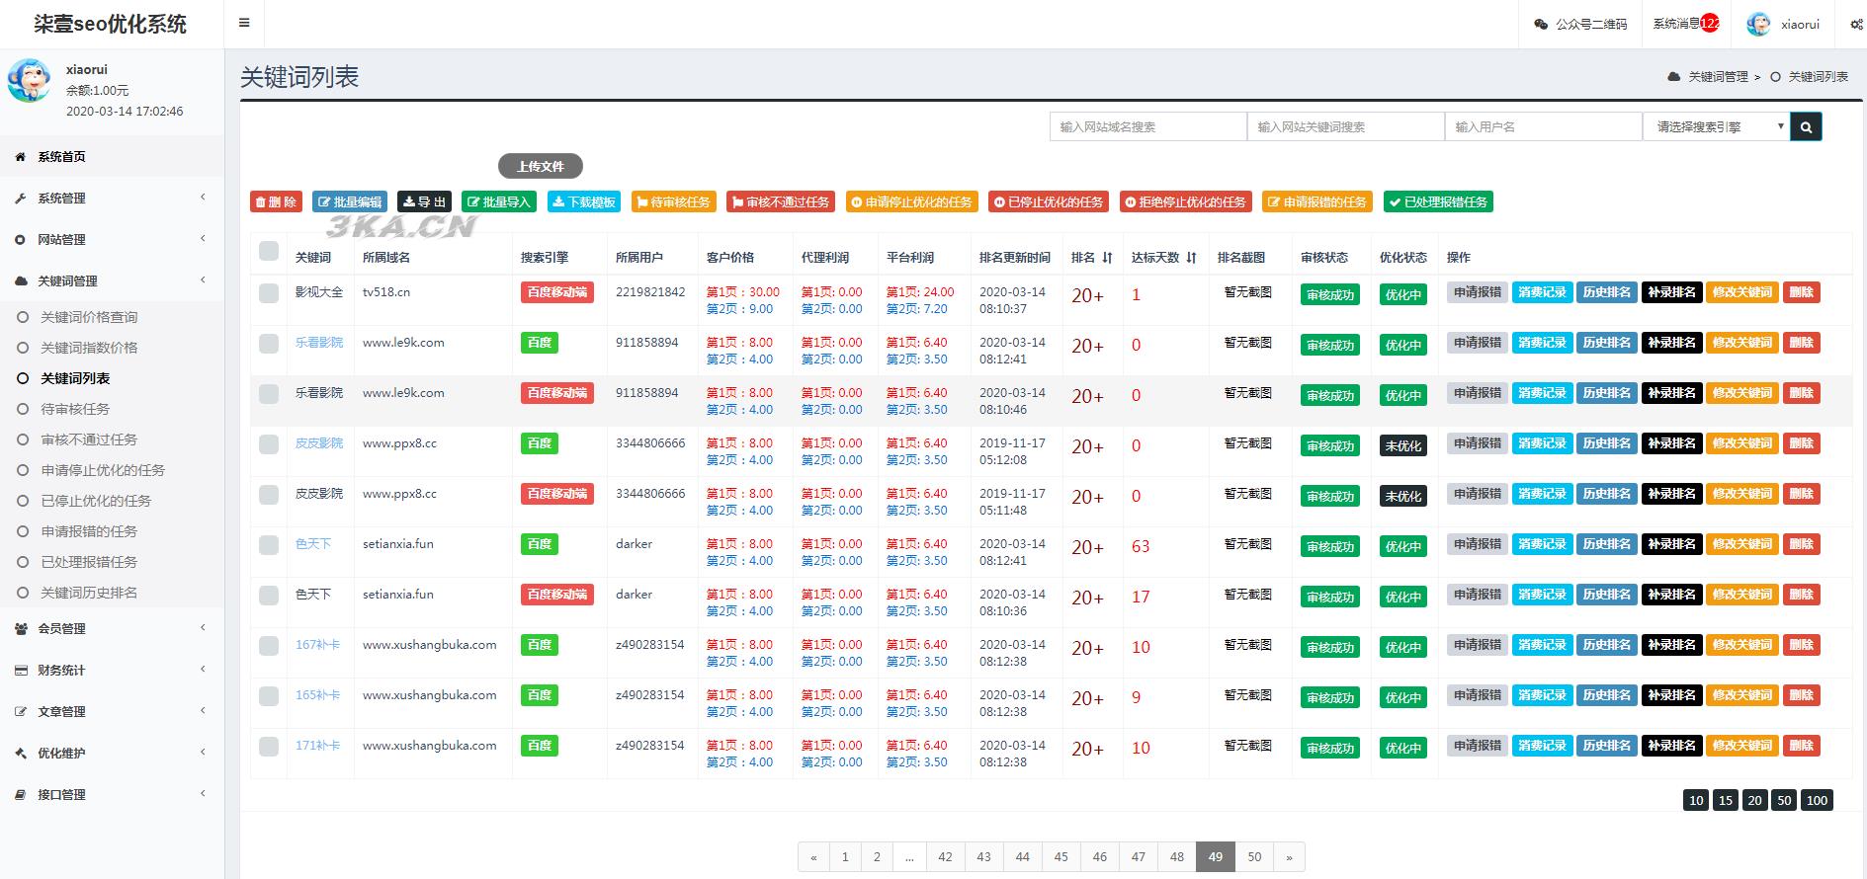
Task: Select the 171补卡 row checkbox
Action: (269, 747)
